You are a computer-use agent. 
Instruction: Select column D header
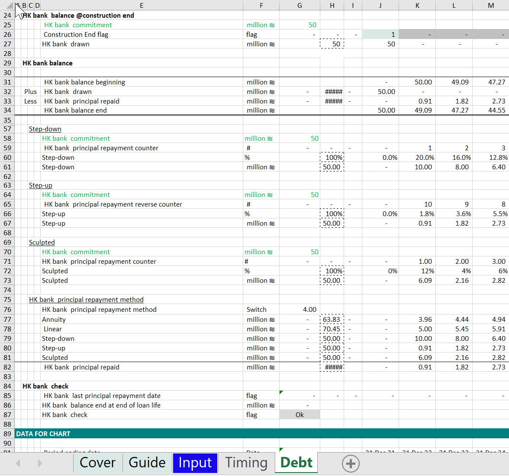(x=37, y=5)
